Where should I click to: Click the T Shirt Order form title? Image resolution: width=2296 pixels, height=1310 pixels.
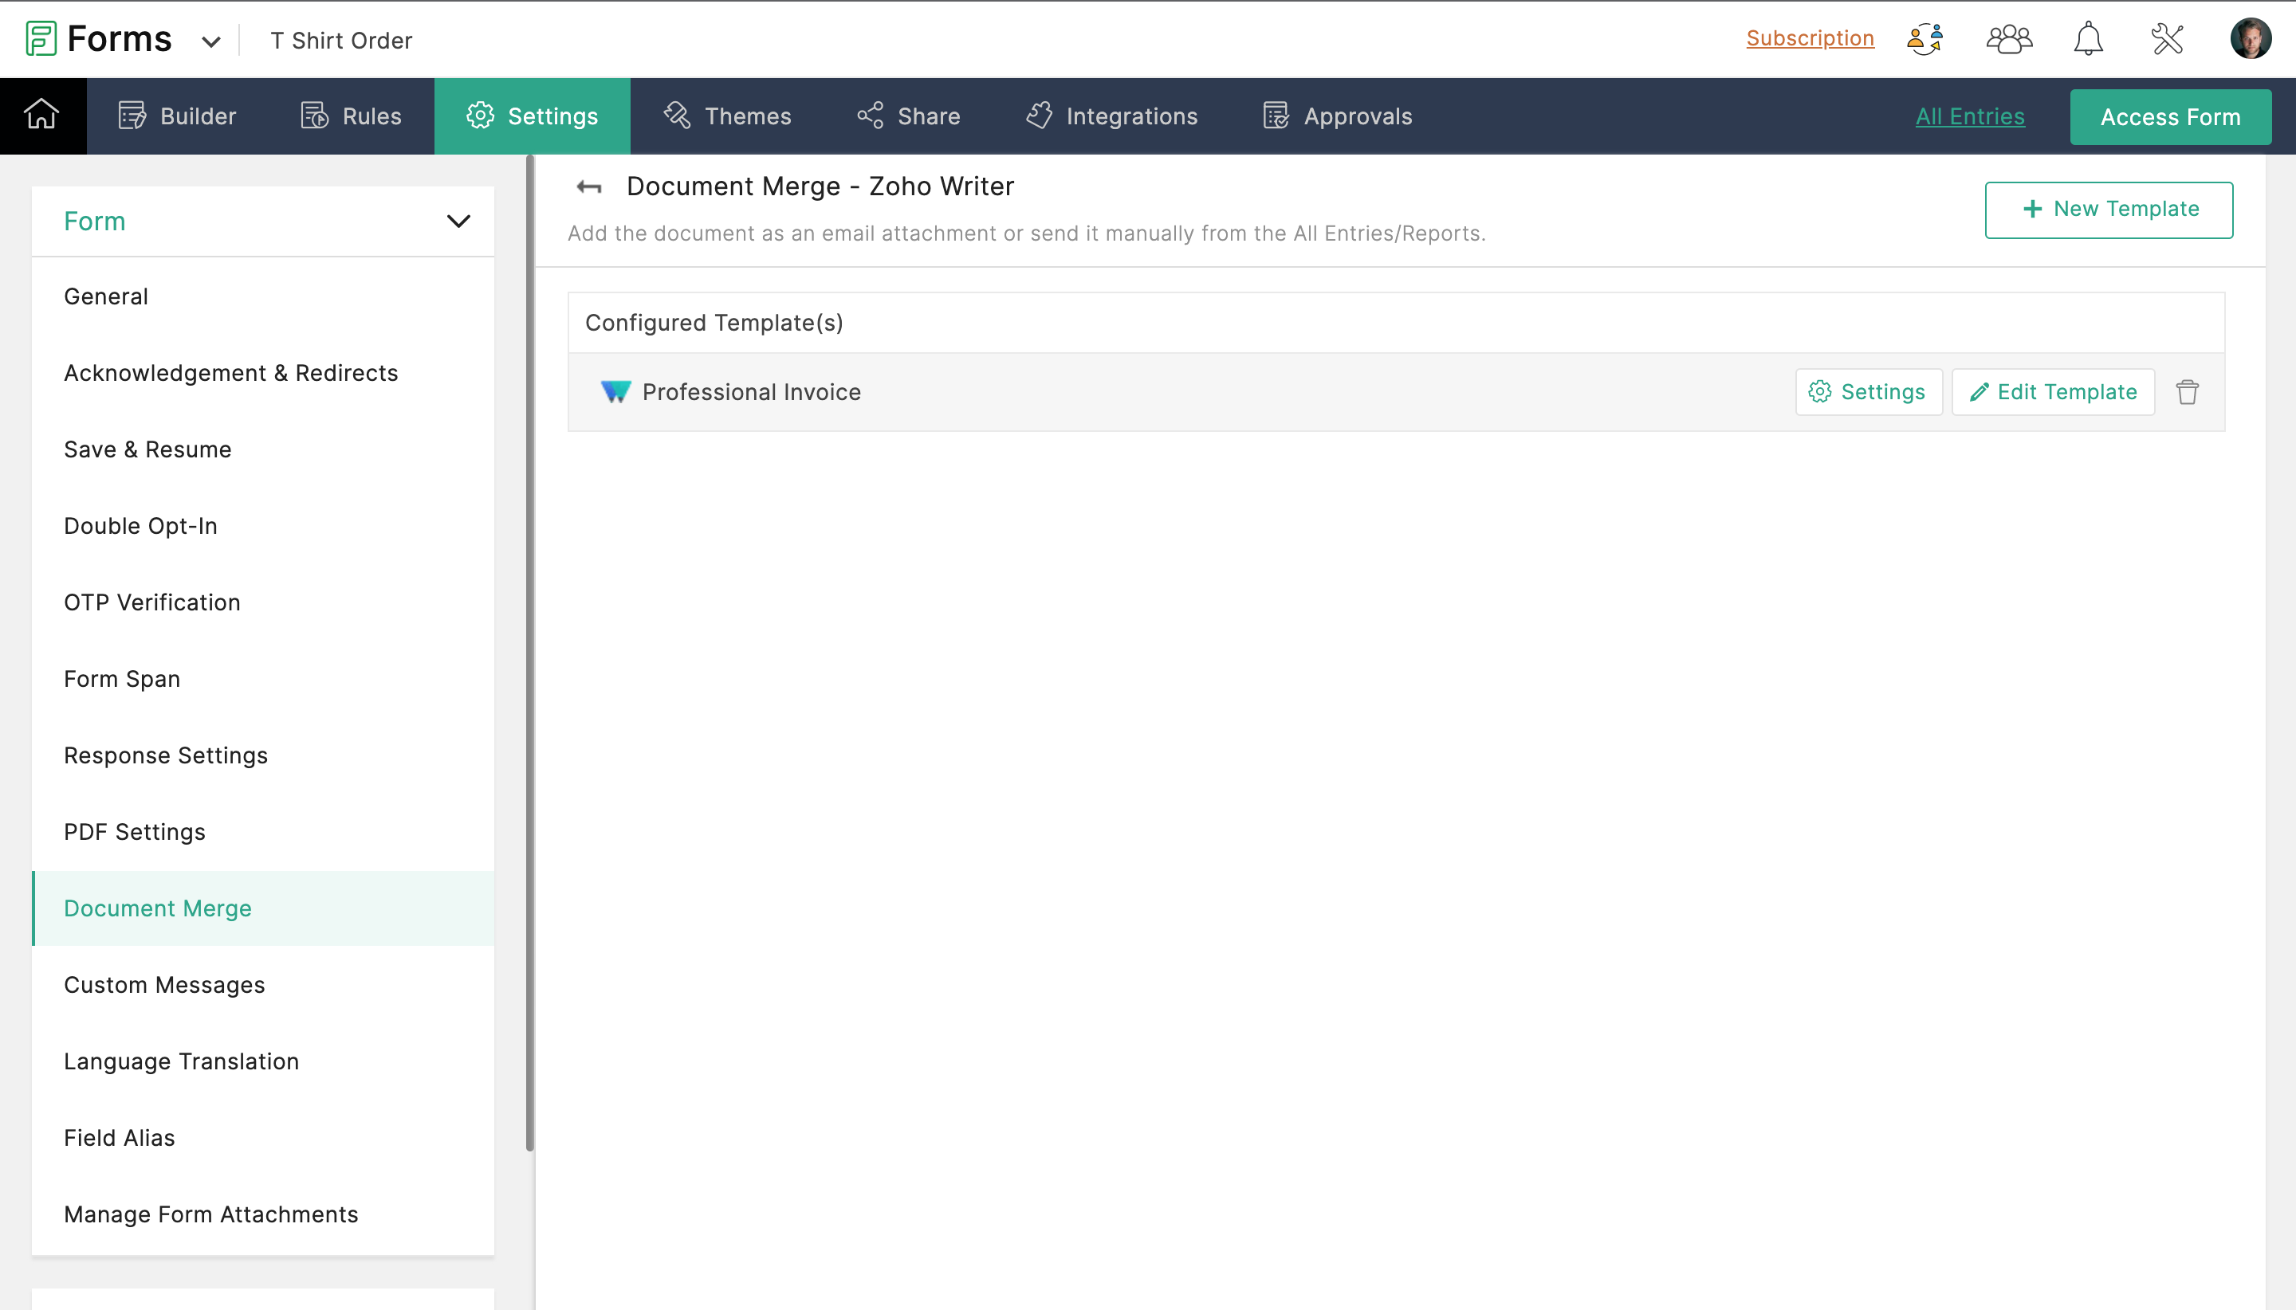[341, 41]
